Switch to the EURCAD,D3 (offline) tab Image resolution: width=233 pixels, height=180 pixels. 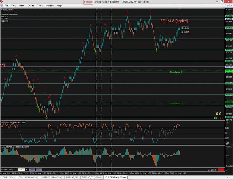point(92,177)
